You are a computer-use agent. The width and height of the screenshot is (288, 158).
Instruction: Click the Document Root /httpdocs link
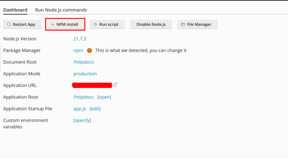click(84, 62)
